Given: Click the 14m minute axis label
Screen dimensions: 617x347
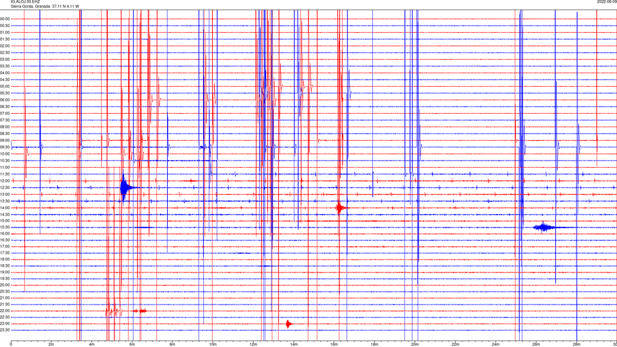Looking at the screenshot, I should [294, 344].
